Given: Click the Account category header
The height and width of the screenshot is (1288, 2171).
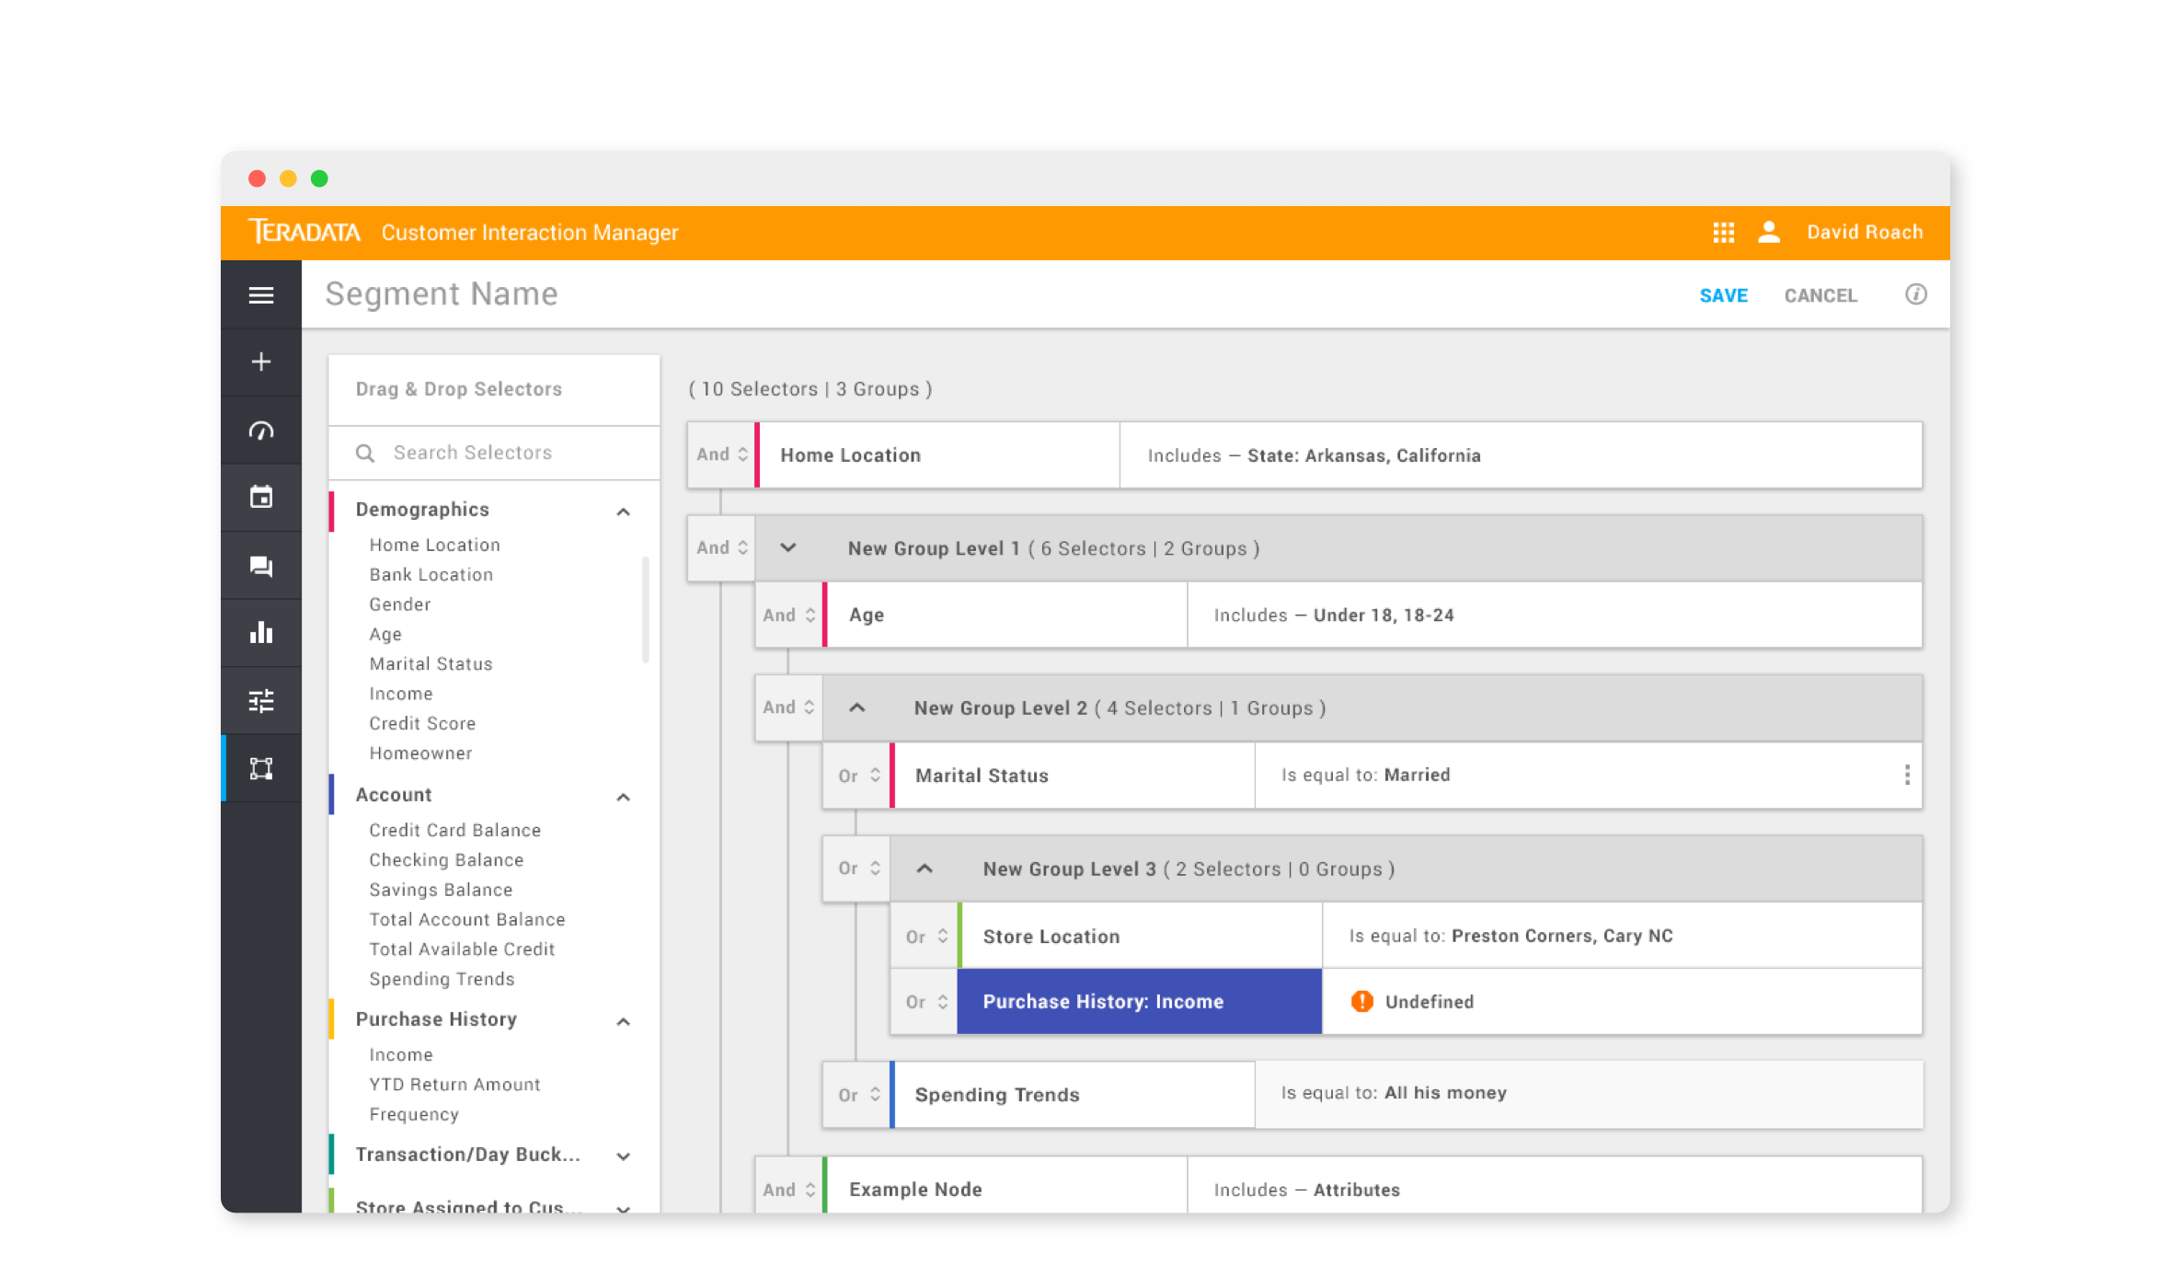Looking at the screenshot, I should click(x=493, y=795).
